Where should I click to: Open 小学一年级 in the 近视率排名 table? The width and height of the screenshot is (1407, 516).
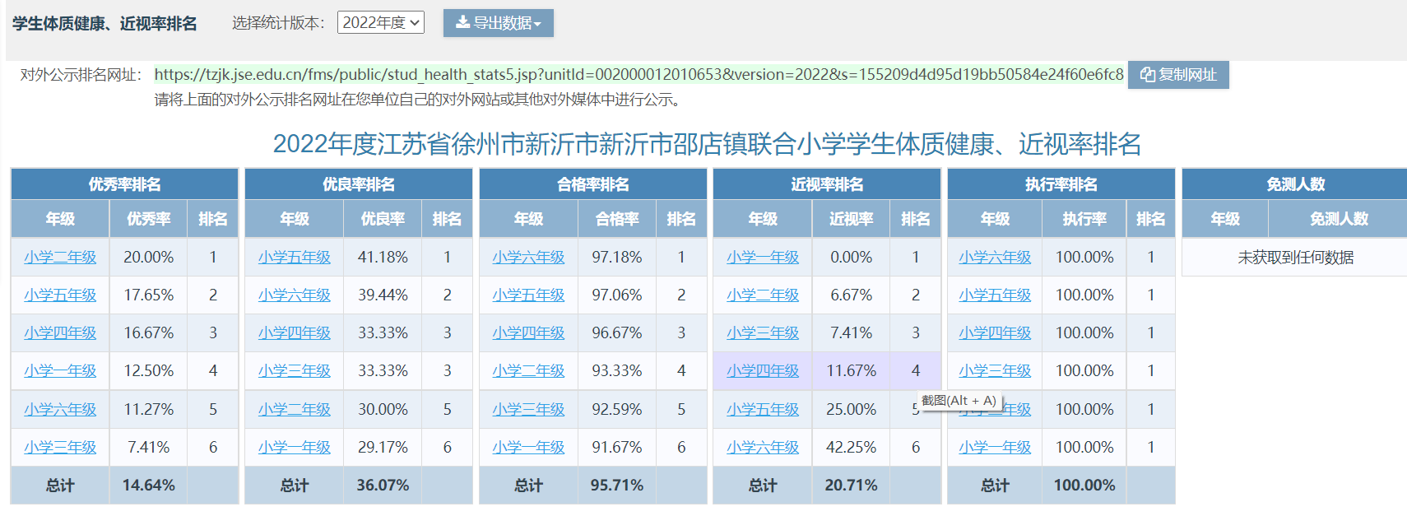coord(763,257)
